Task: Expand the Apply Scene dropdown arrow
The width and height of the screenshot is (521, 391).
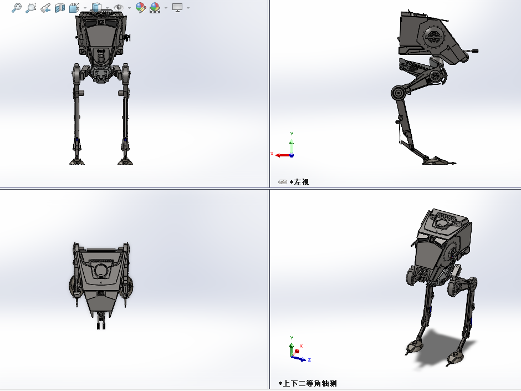Action: [x=166, y=8]
